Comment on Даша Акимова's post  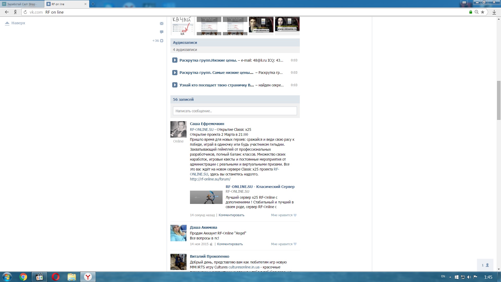coord(230,244)
